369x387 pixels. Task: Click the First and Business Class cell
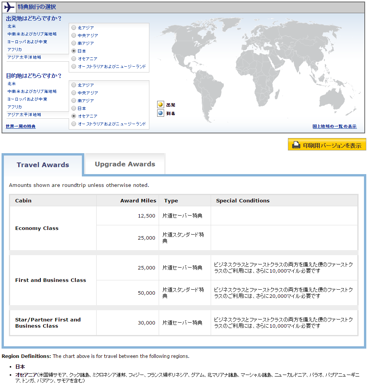point(53,280)
